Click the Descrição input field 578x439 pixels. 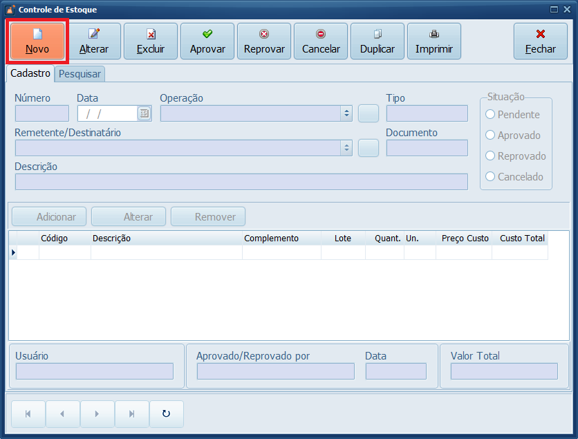241,182
